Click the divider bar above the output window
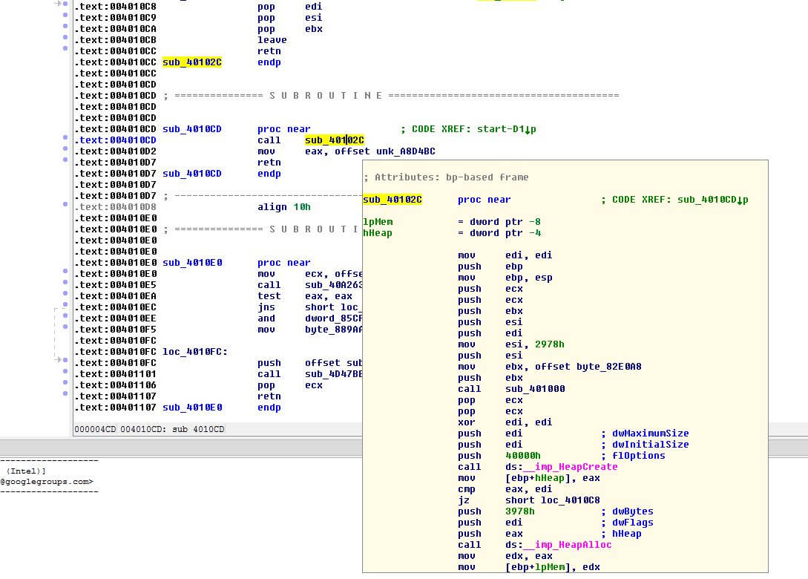808x579 pixels. tap(404, 447)
